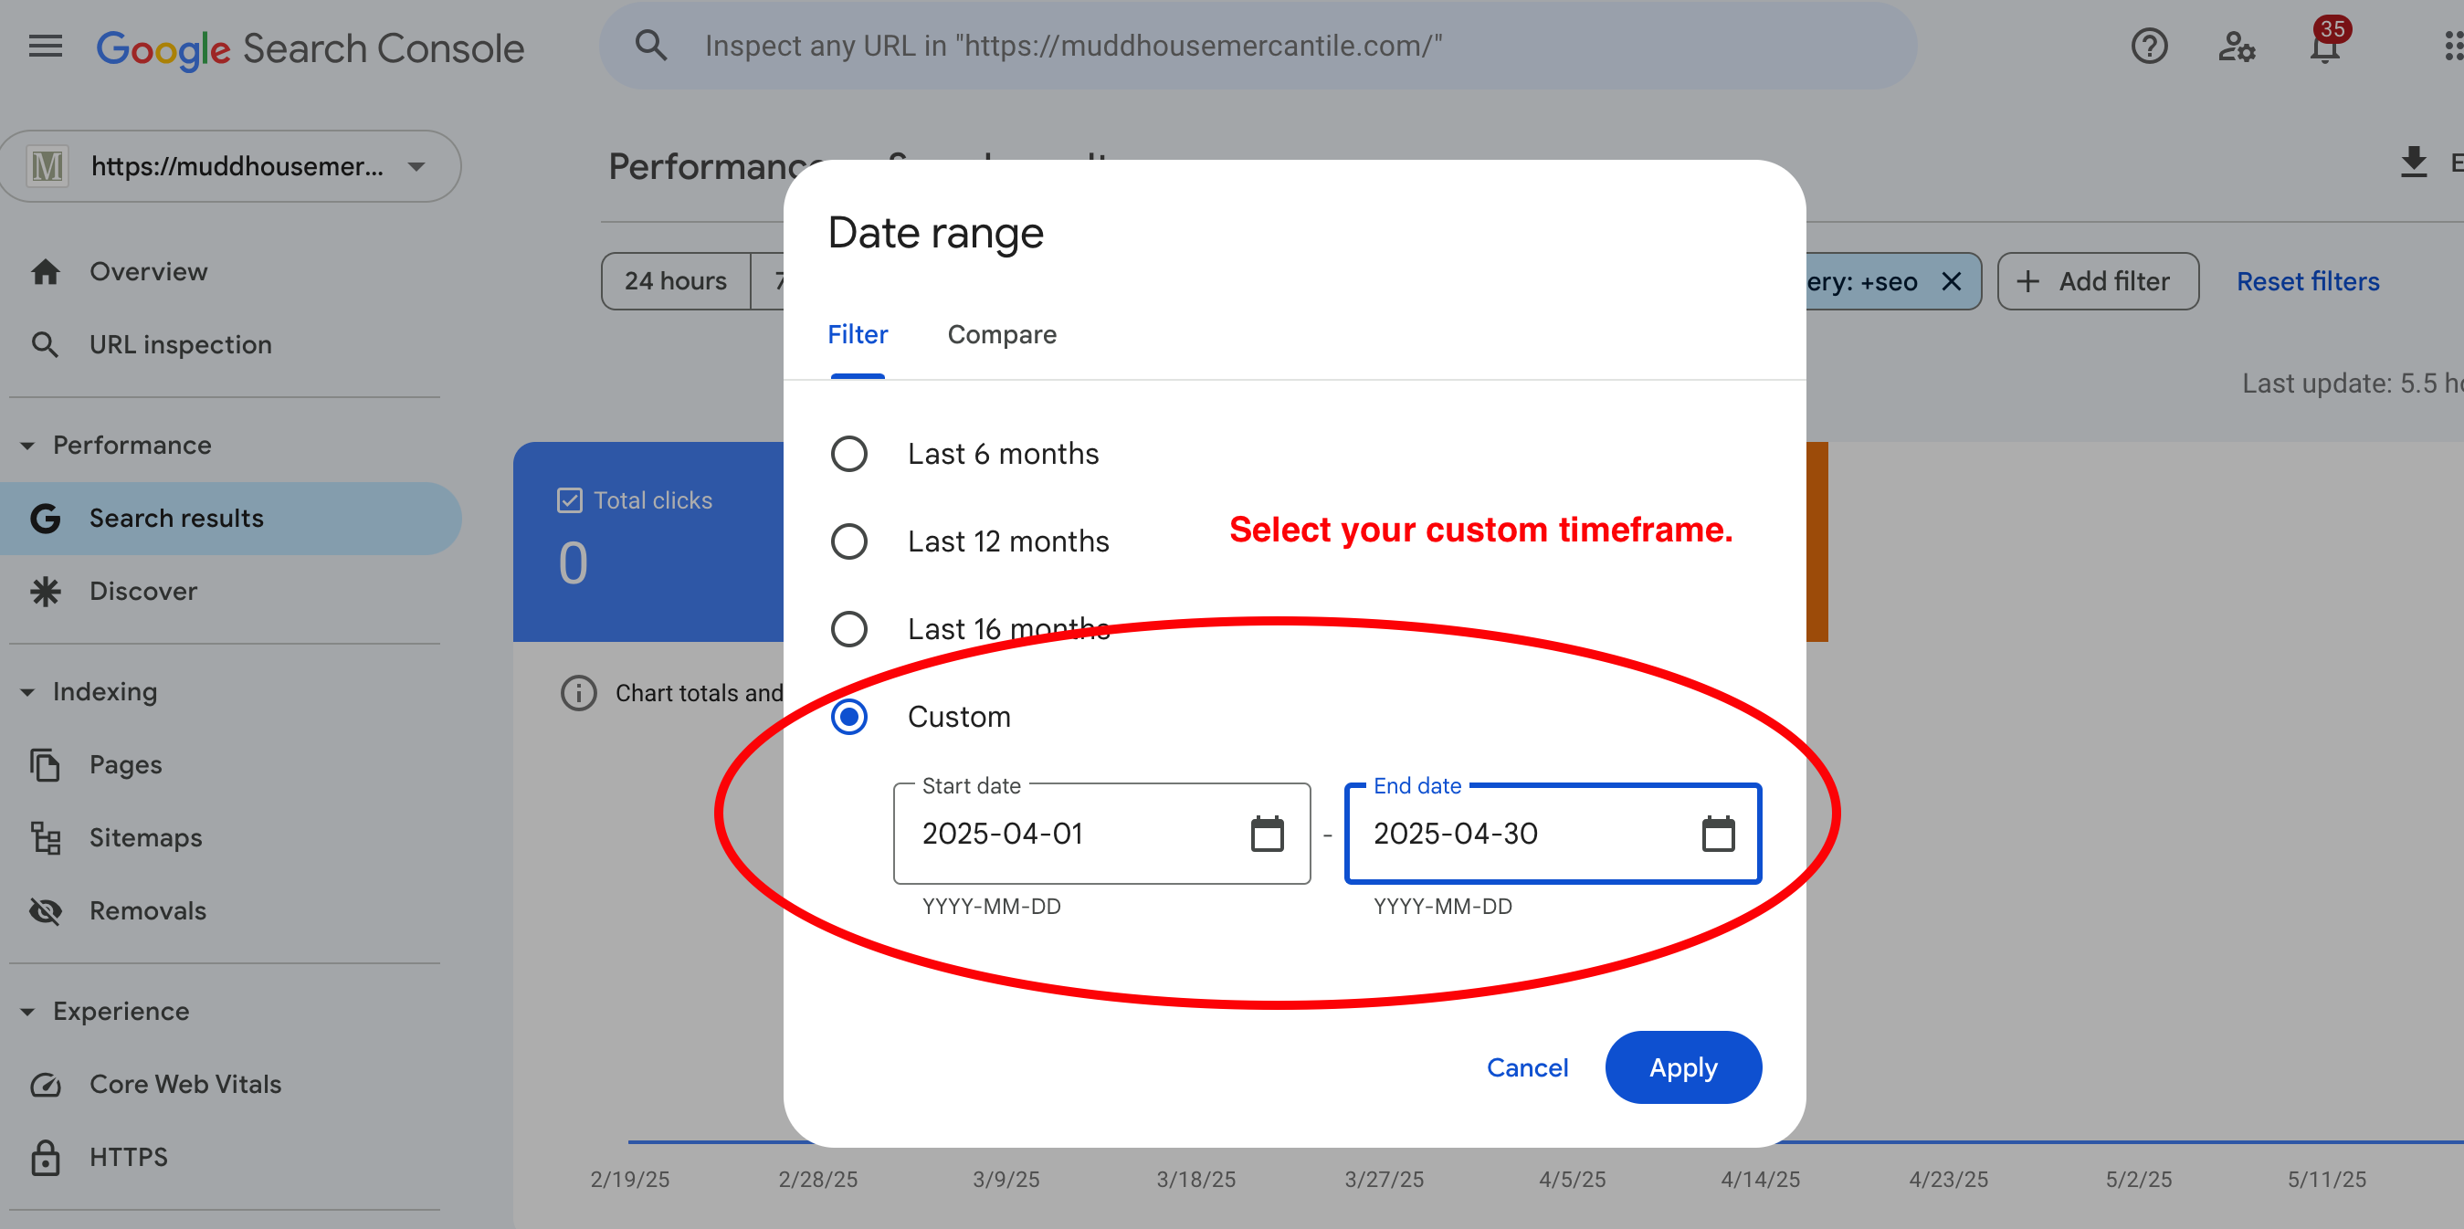
Task: Open the hamburger main menu
Action: pyautogui.click(x=45, y=46)
